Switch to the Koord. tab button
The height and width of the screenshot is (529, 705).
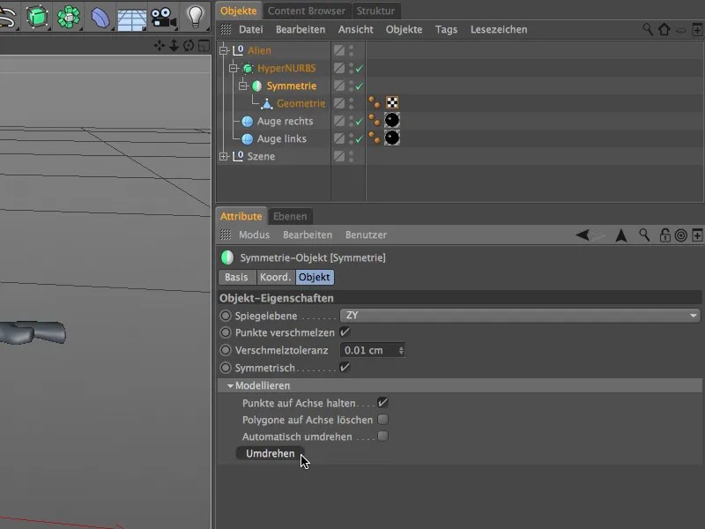pos(274,277)
